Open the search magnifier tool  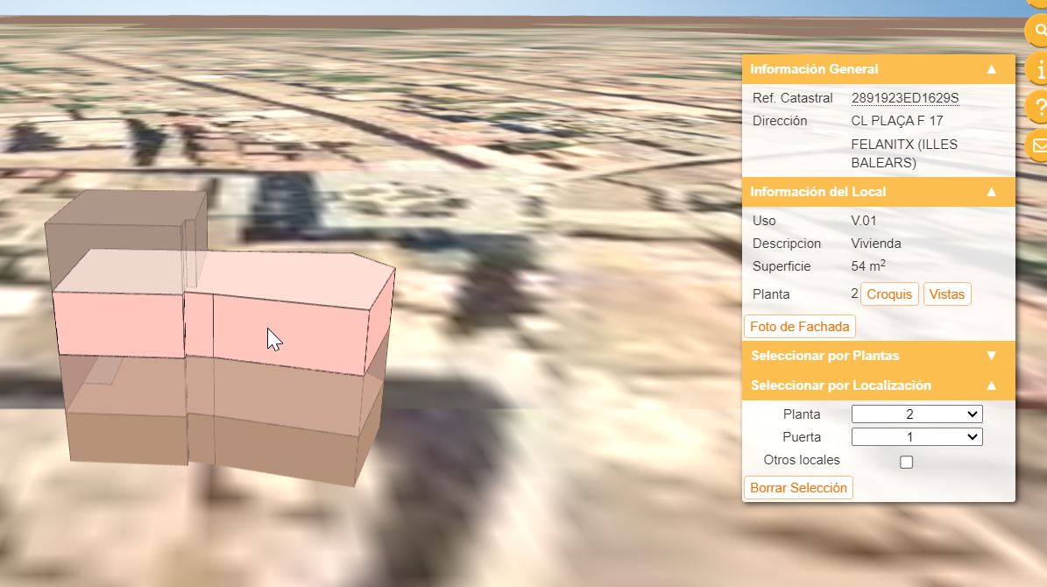(x=1039, y=31)
